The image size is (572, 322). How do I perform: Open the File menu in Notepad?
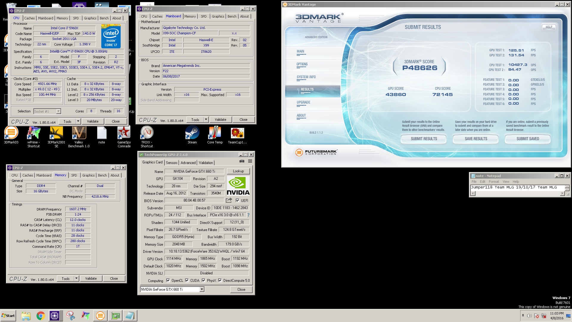click(x=474, y=182)
